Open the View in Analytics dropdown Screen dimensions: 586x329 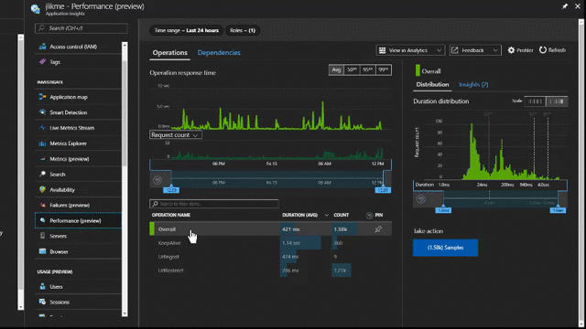410,50
